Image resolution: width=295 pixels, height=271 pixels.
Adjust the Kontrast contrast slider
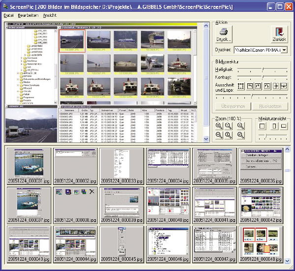(263, 77)
